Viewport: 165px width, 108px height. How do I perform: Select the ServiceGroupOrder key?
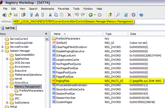pyautogui.click(x=21, y=43)
